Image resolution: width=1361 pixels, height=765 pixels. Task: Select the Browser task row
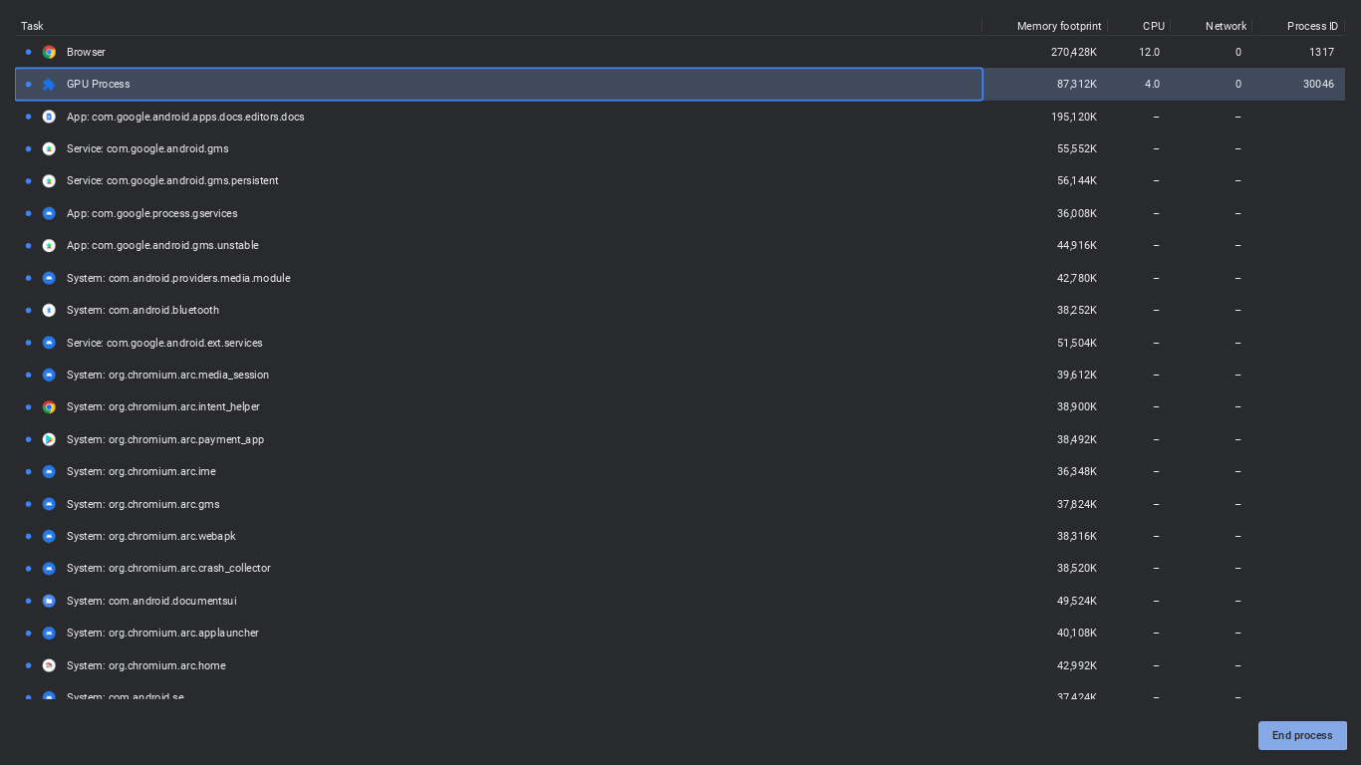[680, 52]
